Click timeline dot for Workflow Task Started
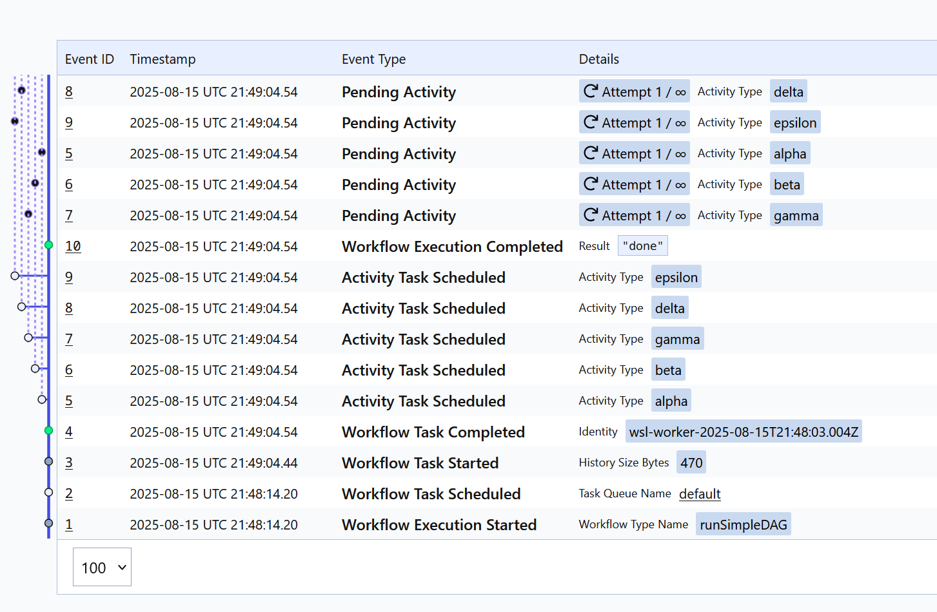Viewport: 937px width, 612px height. click(x=48, y=461)
